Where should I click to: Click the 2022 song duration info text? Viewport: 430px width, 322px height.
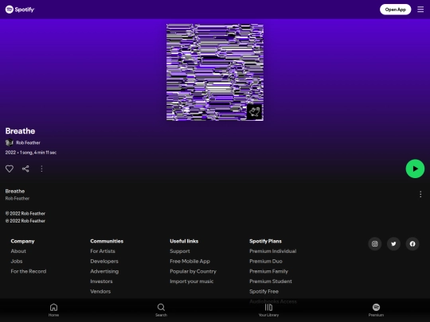(31, 153)
